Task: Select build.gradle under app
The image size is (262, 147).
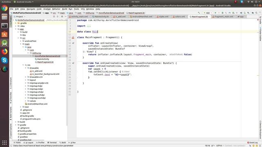Action: click(28, 116)
